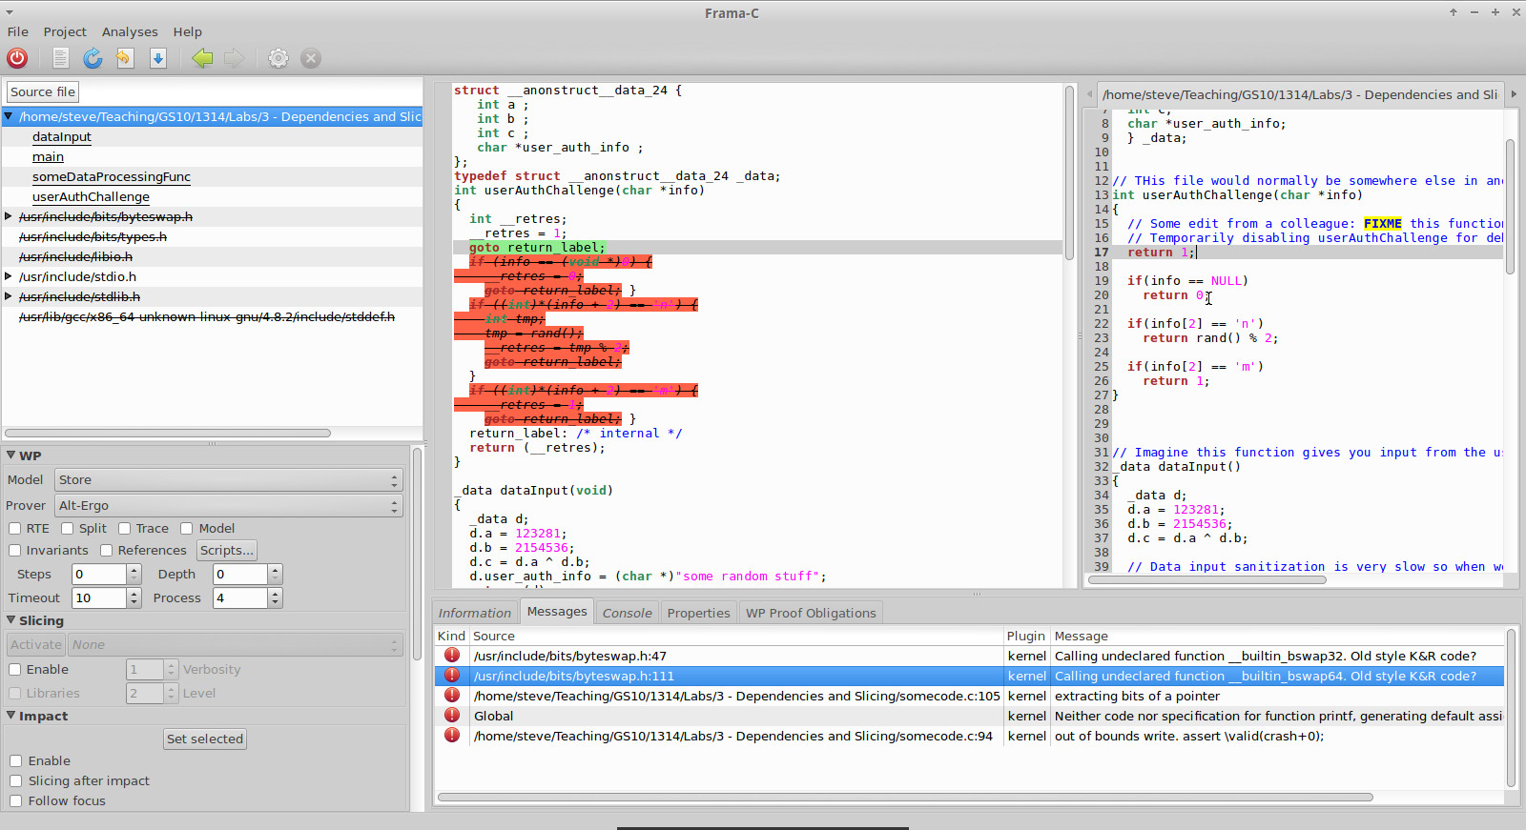
Task: Click error icon for byteswap.h:111 message
Action: (452, 676)
